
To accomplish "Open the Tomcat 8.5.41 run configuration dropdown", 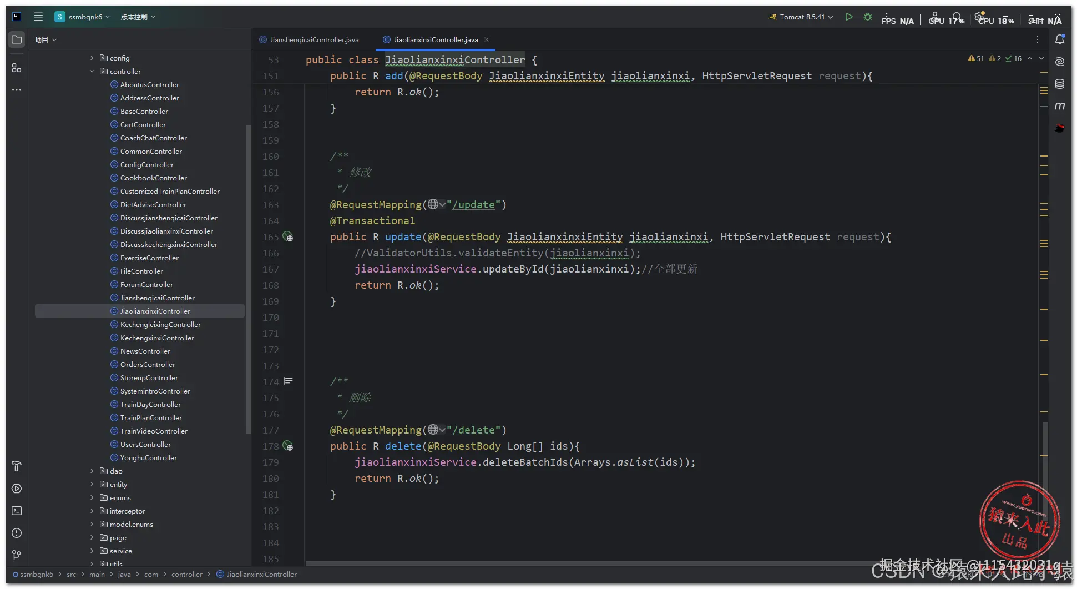I will 801,17.
